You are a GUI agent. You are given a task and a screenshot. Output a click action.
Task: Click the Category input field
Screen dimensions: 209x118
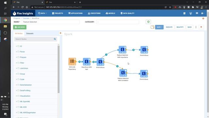pos(118,22)
